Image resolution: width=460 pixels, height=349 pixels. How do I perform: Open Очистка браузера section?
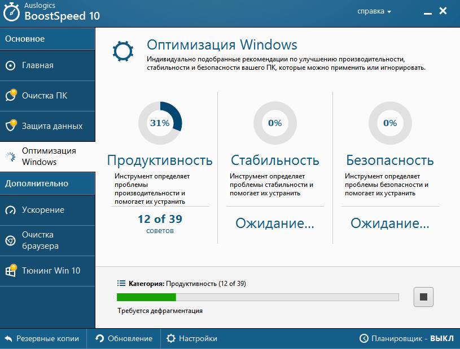coord(47,240)
